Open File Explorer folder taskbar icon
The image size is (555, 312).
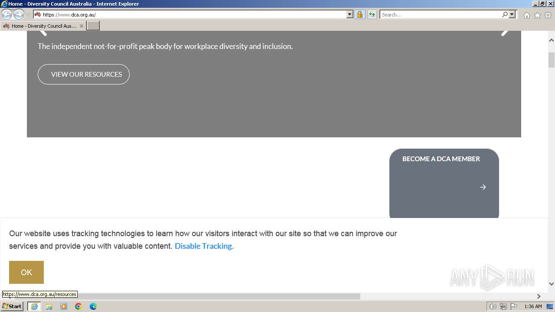tap(49, 306)
